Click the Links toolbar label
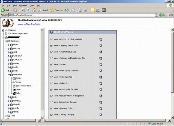This screenshot has width=174, height=126. pos(171,15)
